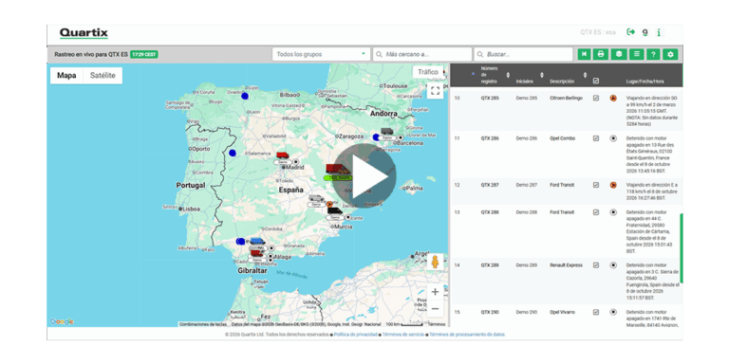Image resolution: width=729 pixels, height=364 pixels.
Task: Toggle the checkbox for QTX 290
Action: click(596, 312)
